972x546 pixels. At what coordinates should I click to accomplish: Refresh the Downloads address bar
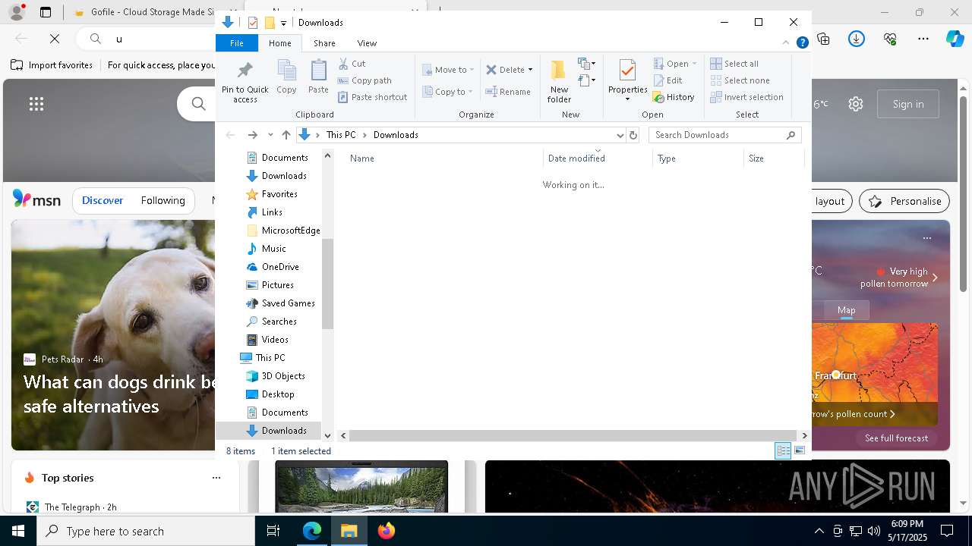point(633,135)
